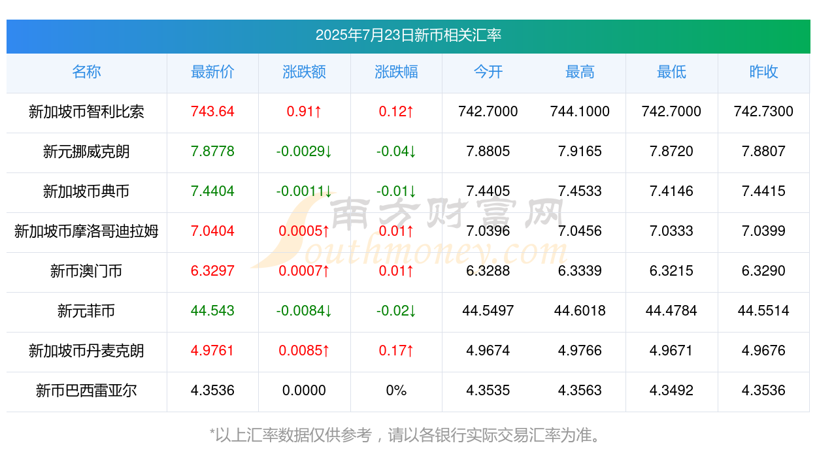Click previous close 44.5514

point(763,311)
